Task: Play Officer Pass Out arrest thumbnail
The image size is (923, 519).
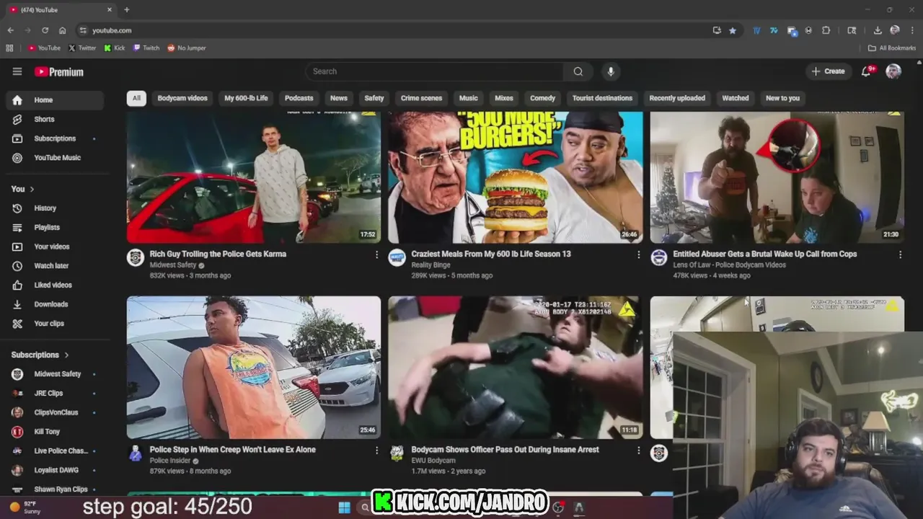Action: point(516,368)
